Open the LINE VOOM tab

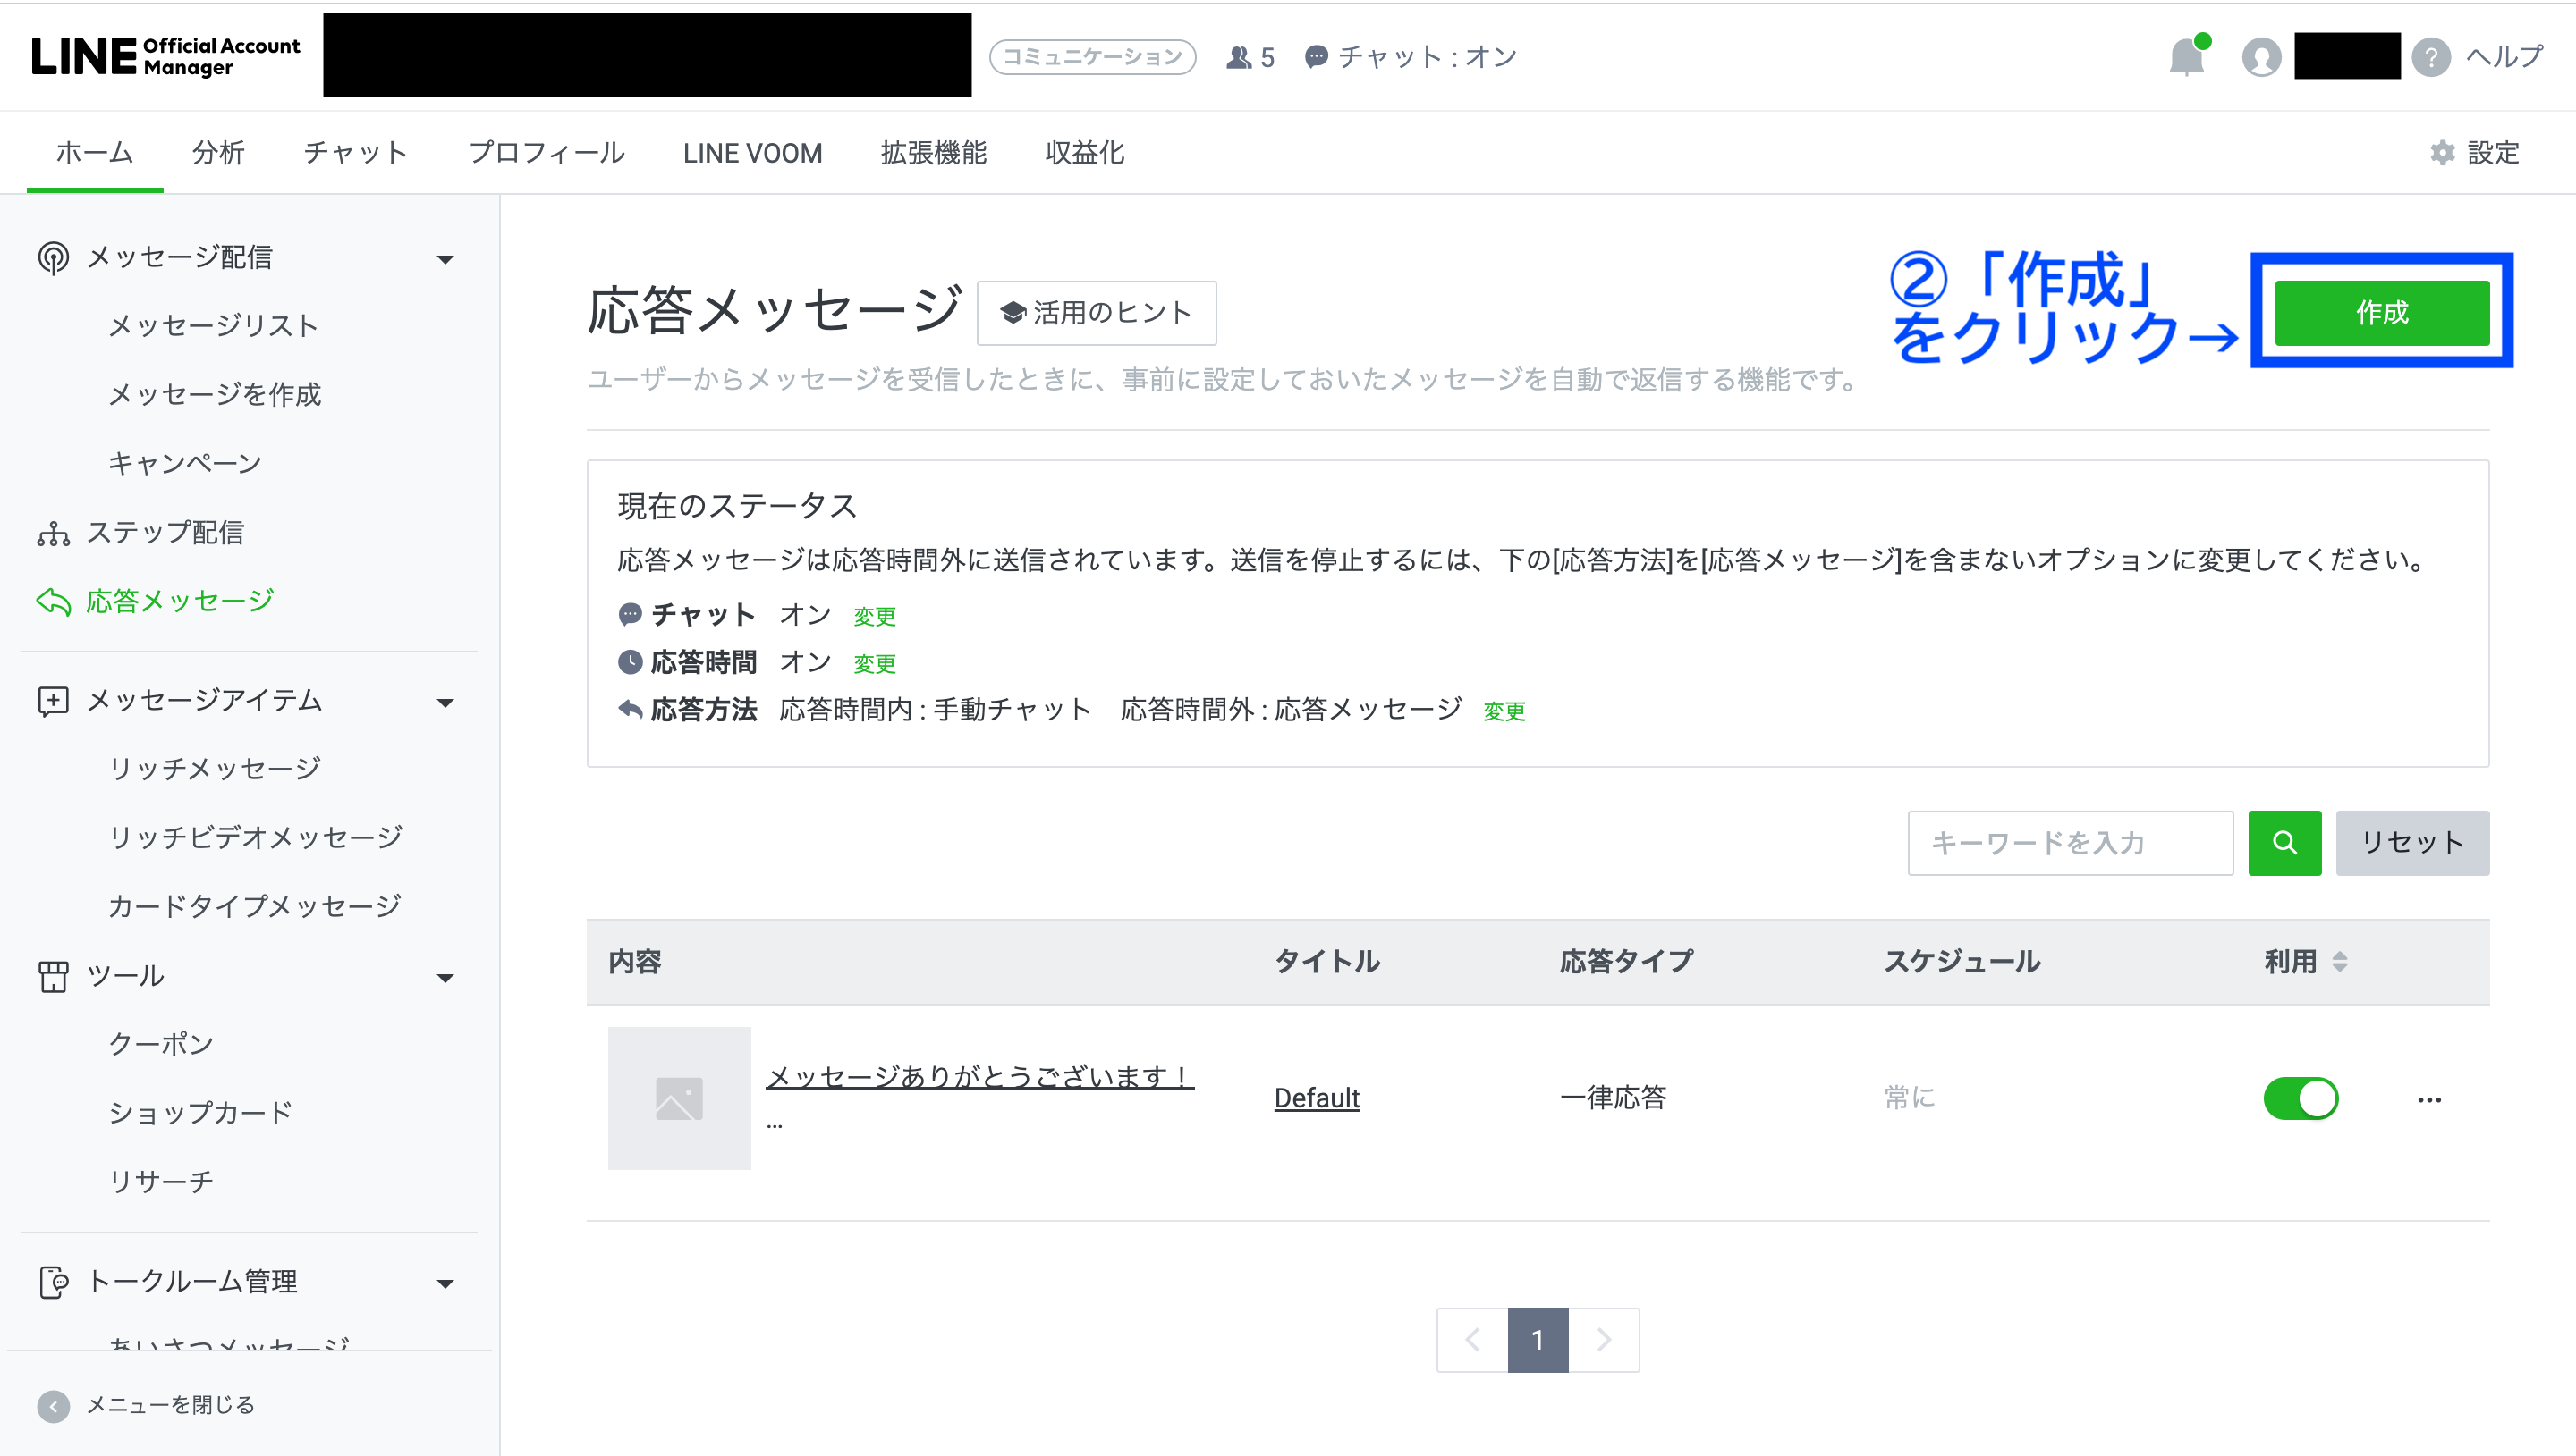[x=752, y=153]
